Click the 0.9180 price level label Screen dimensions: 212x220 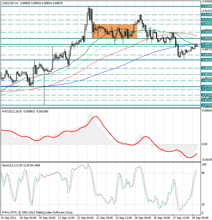pos(207,6)
